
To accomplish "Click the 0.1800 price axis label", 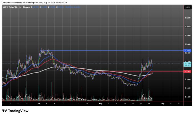I will pos(187,79).
